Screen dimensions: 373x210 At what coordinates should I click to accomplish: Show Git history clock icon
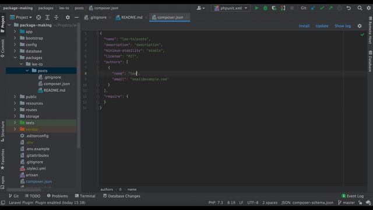point(339,8)
